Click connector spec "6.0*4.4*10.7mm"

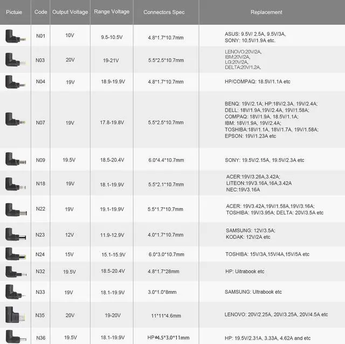pyautogui.click(x=166, y=160)
